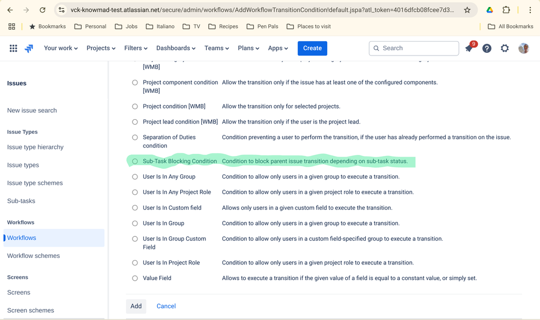The height and width of the screenshot is (320, 540).
Task: Open the notifications bell with red badge
Action: pos(469,48)
